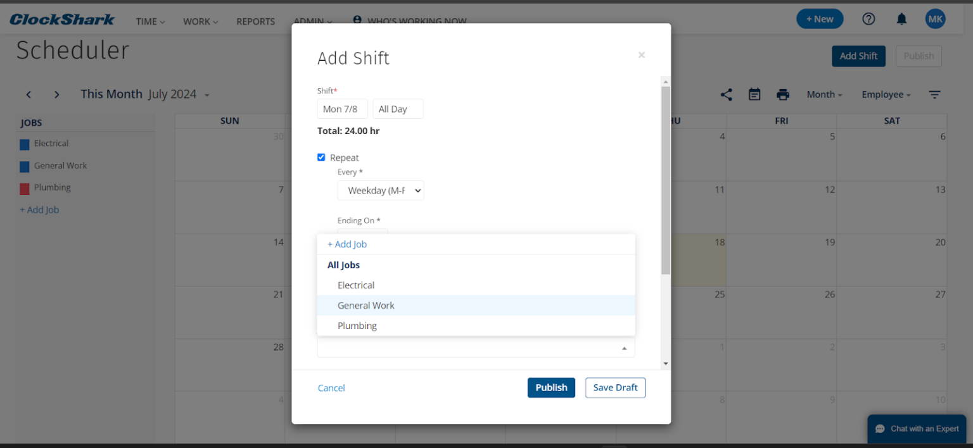Viewport: 973px width, 448px height.
Task: Open the help question mark icon
Action: (x=868, y=19)
